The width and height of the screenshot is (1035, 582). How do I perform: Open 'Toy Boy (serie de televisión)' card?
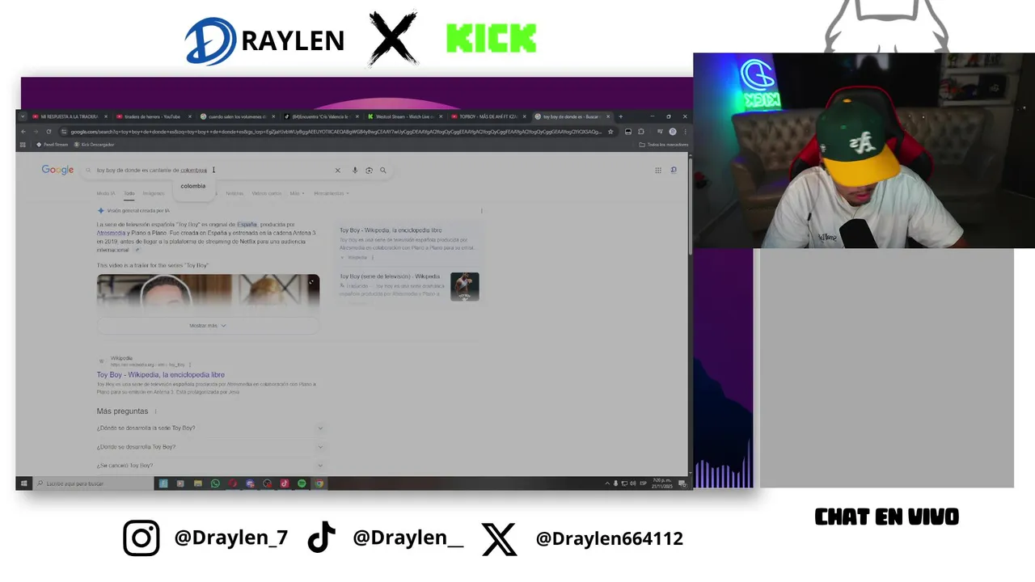click(x=410, y=286)
